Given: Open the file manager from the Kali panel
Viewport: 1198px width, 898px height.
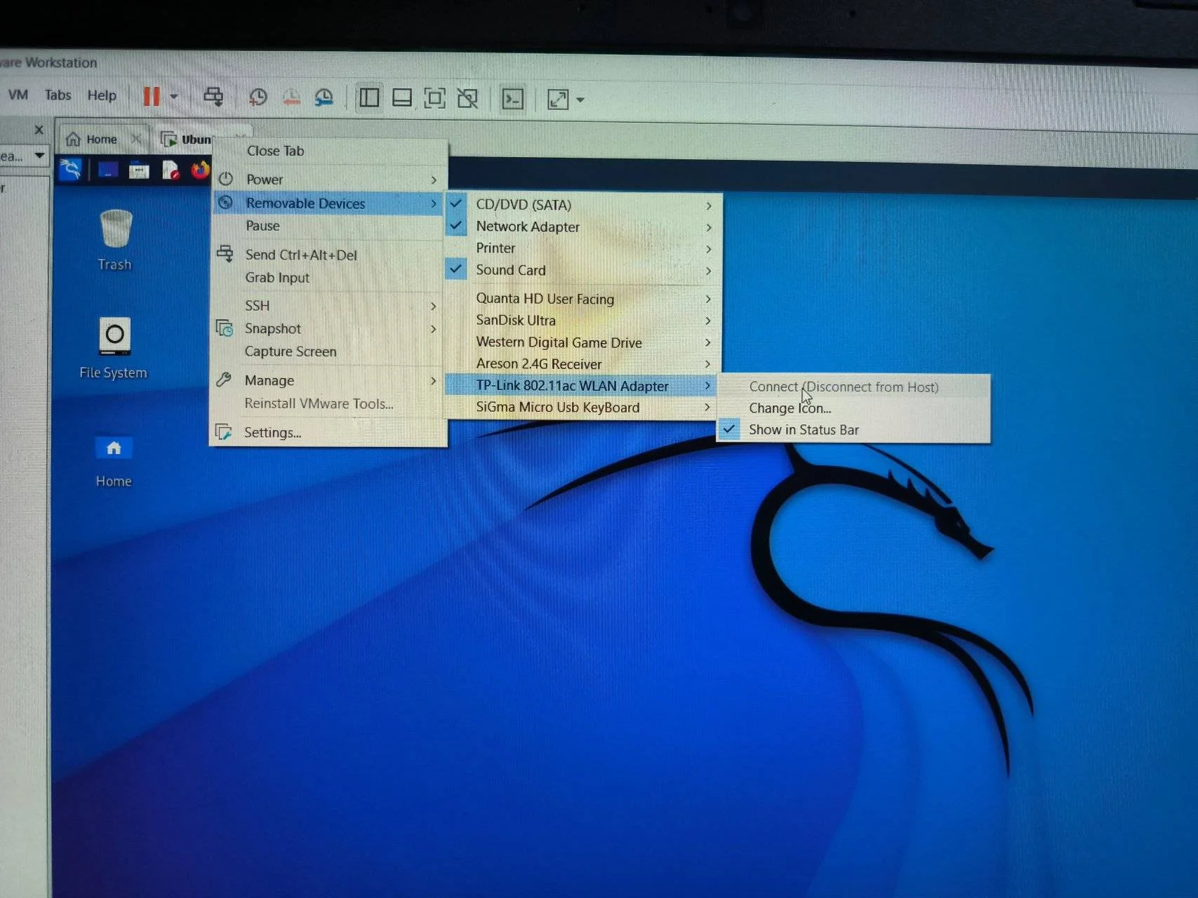Looking at the screenshot, I should click(139, 170).
